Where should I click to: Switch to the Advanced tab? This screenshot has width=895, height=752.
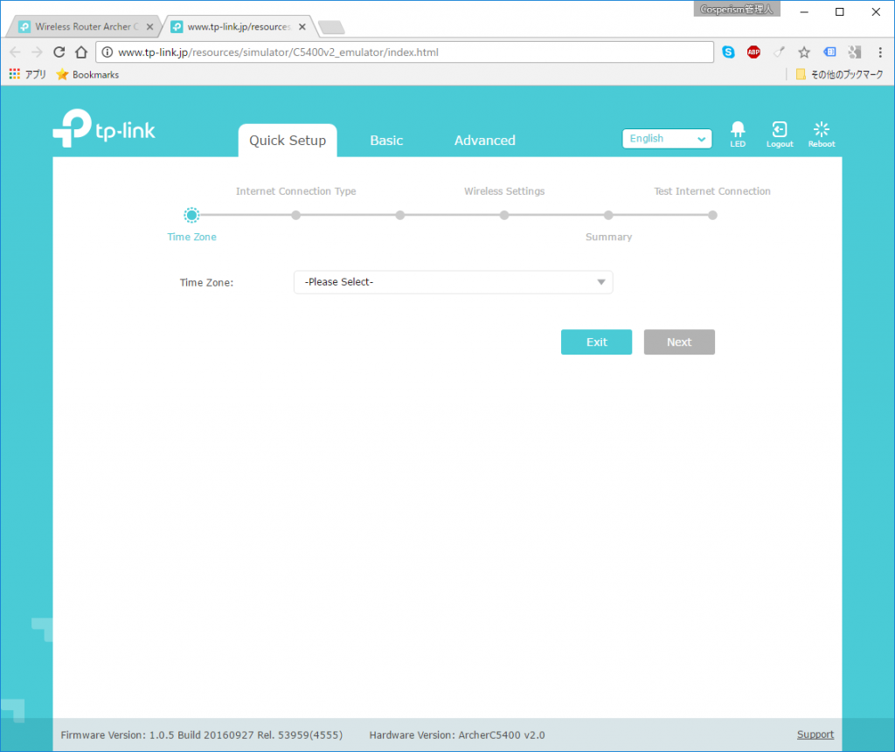(x=484, y=141)
